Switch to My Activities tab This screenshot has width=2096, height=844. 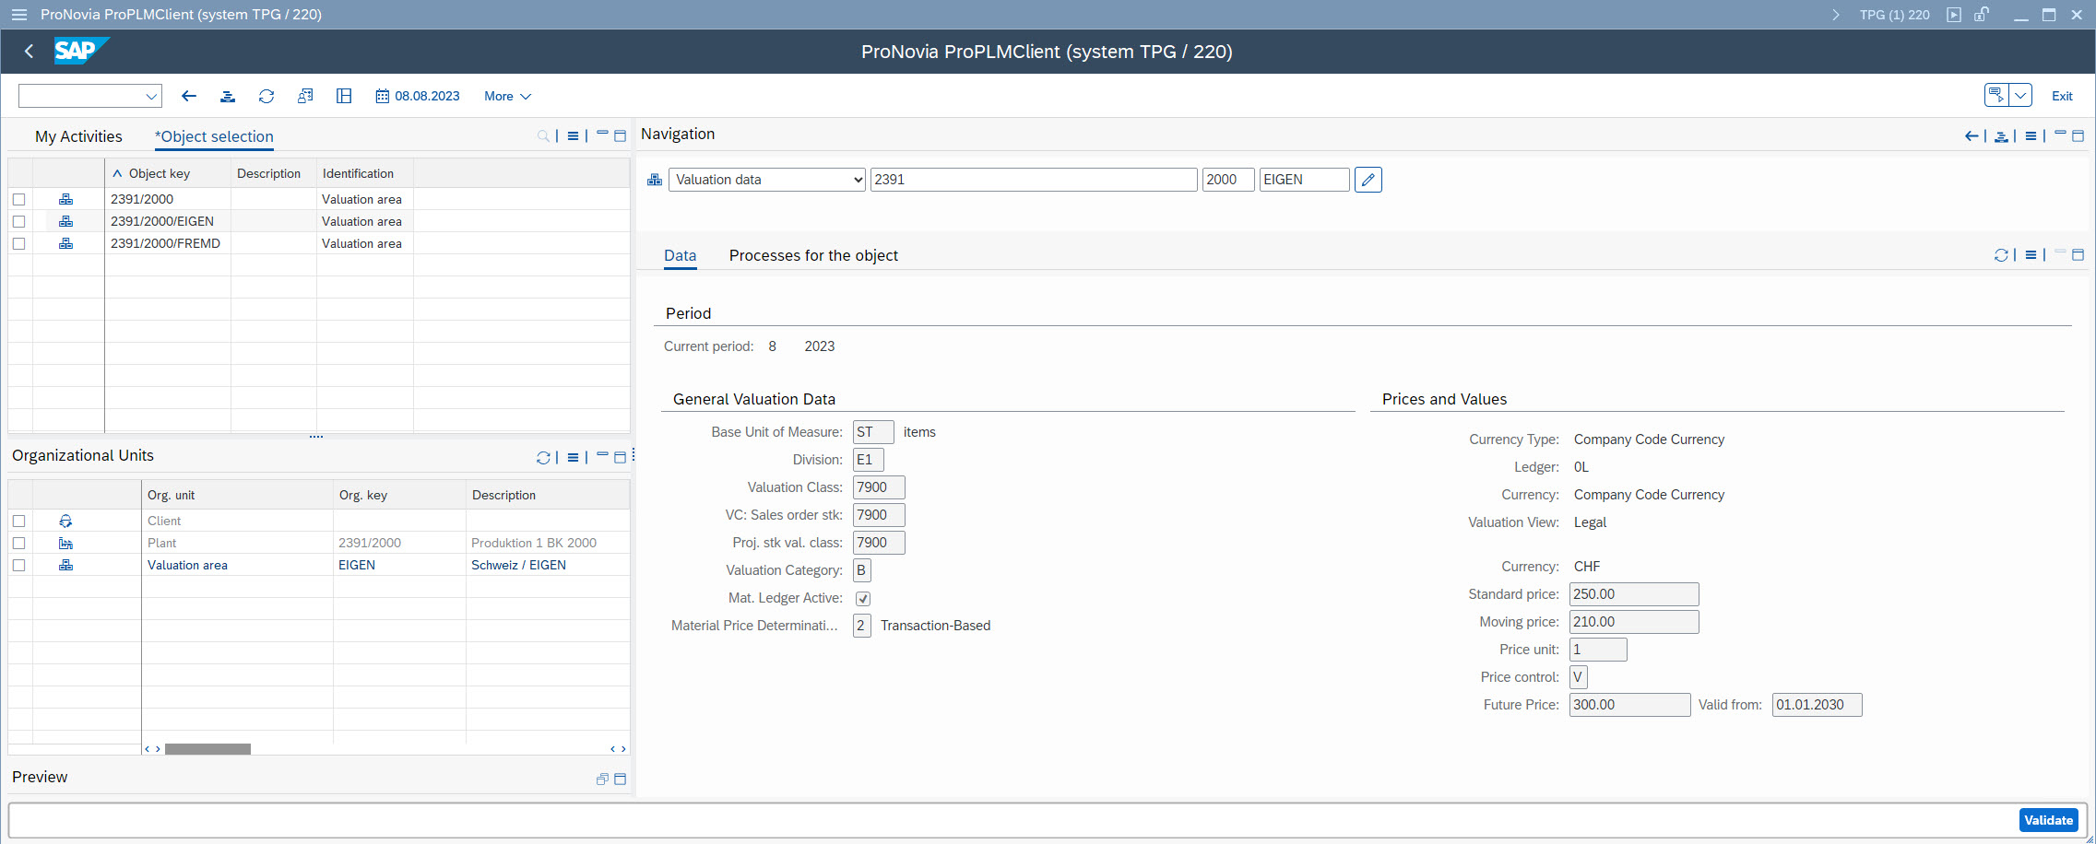[x=78, y=136]
